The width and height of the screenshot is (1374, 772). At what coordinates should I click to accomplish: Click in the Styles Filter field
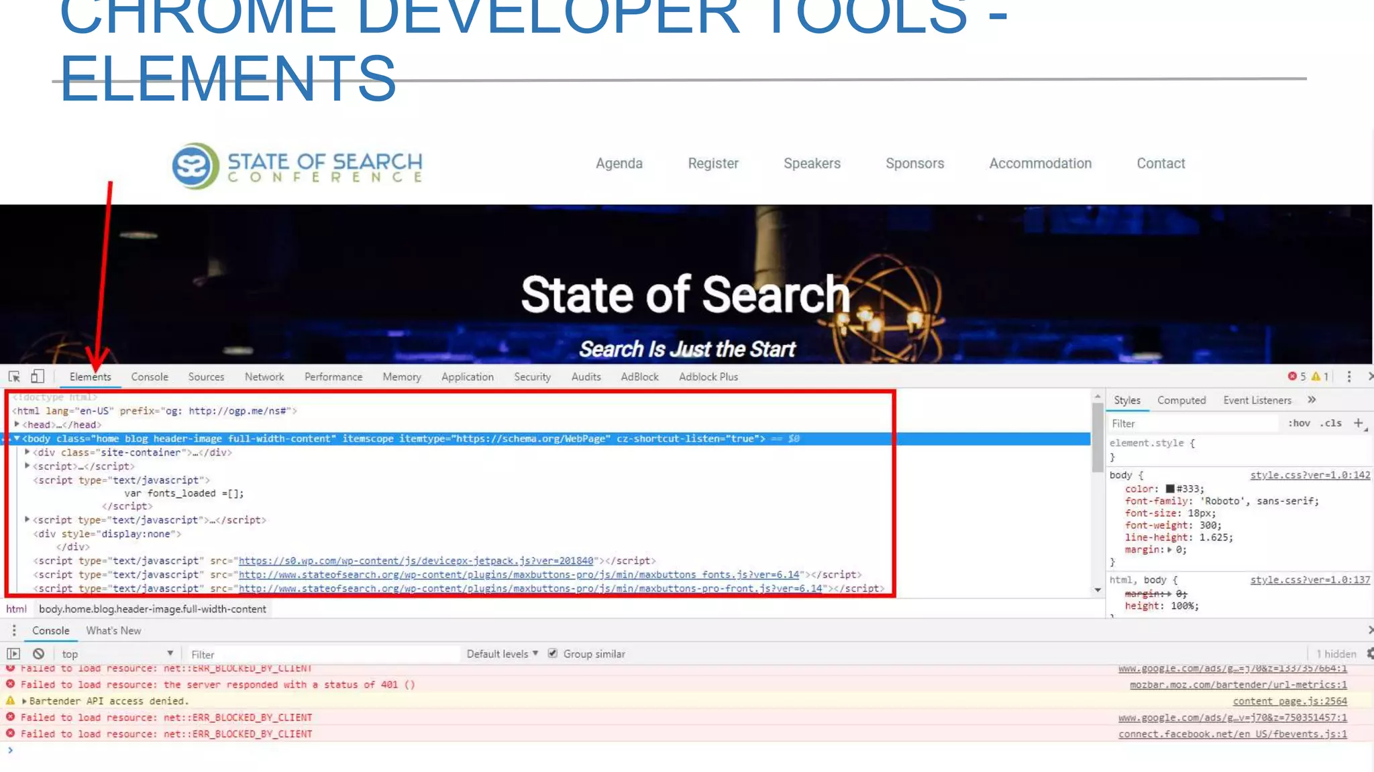(x=1193, y=424)
